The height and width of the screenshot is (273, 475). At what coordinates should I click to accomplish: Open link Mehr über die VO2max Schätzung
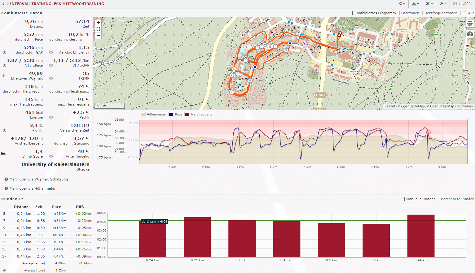38,179
